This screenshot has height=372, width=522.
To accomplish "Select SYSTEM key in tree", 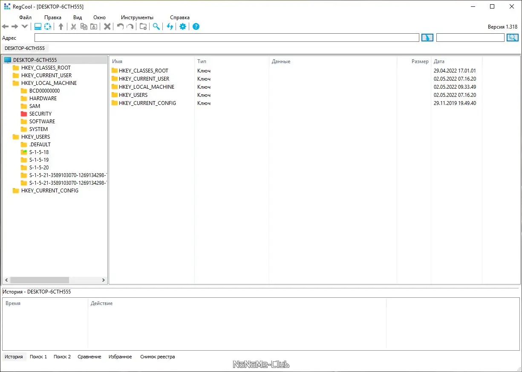I will click(x=38, y=129).
